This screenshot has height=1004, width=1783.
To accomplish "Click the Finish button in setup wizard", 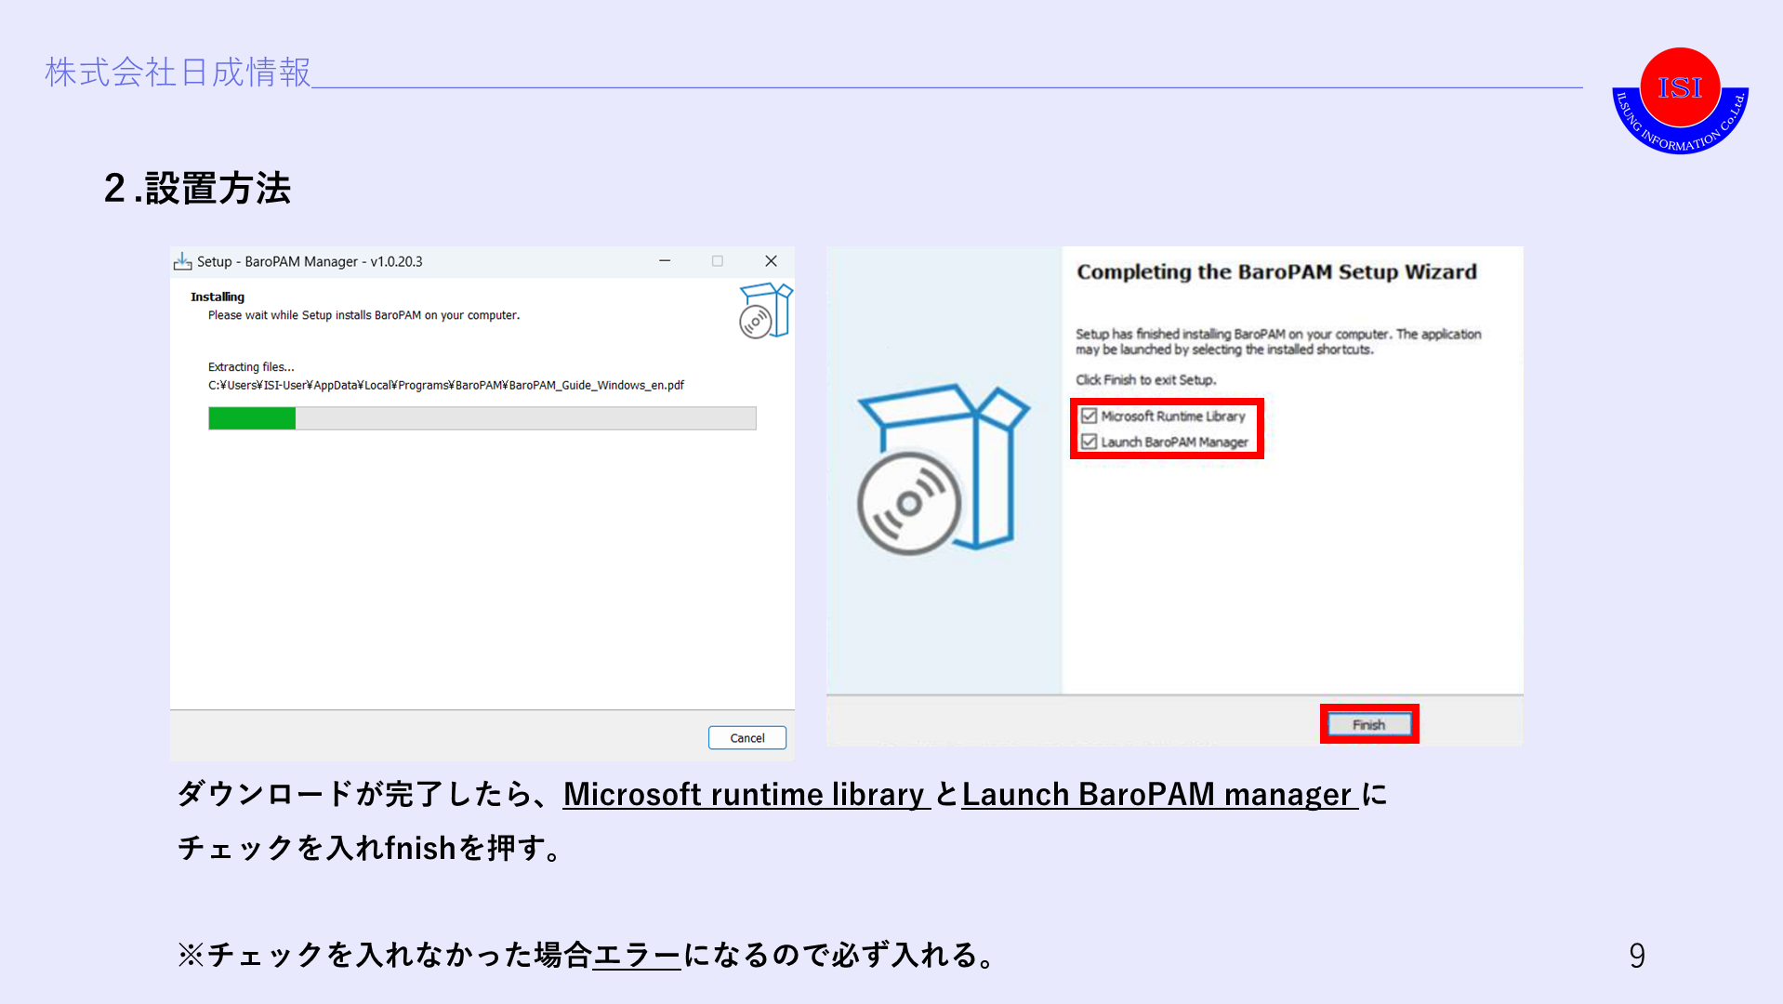I will point(1368,724).
